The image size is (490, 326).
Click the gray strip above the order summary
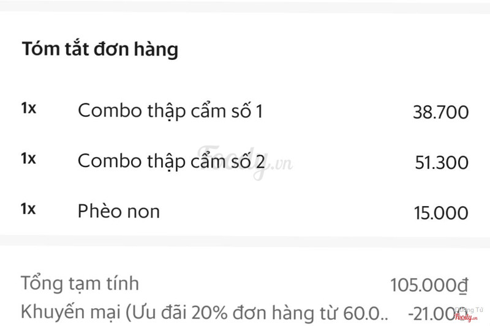click(245, 6)
